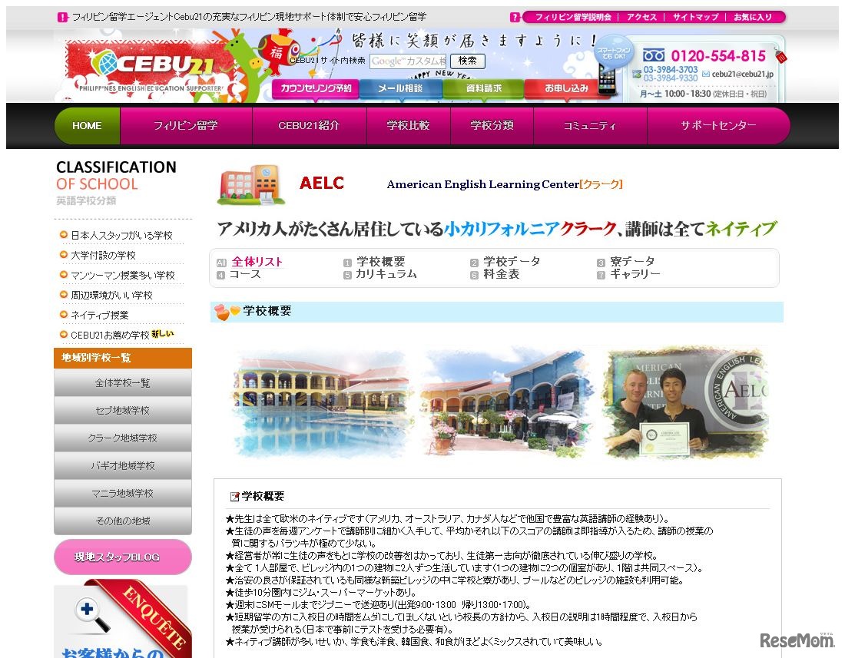The width and height of the screenshot is (845, 658).
Task: Click the hearts icon in 学校概要 heading
Action: [227, 312]
